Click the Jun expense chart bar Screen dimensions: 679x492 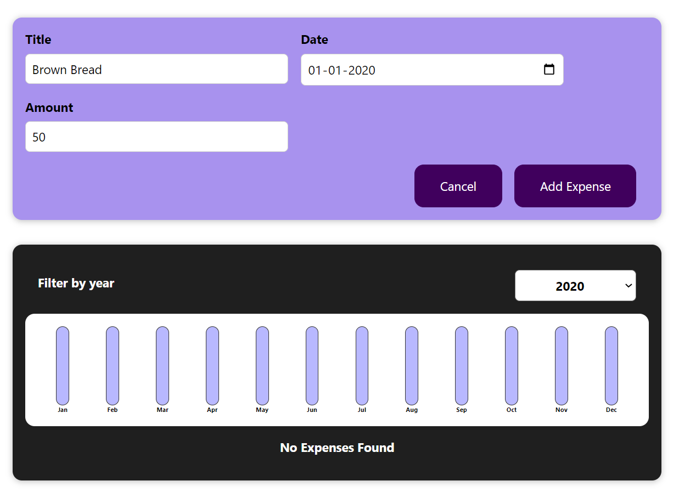312,365
